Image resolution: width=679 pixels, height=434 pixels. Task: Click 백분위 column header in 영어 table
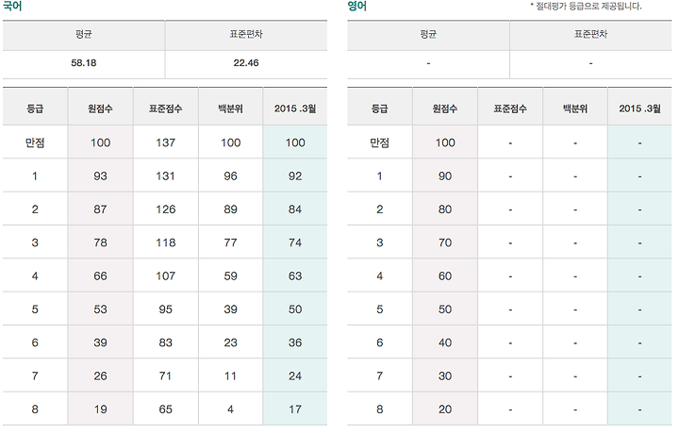click(575, 108)
